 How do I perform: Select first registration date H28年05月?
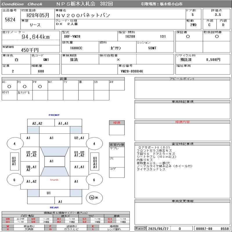[x=38, y=15]
